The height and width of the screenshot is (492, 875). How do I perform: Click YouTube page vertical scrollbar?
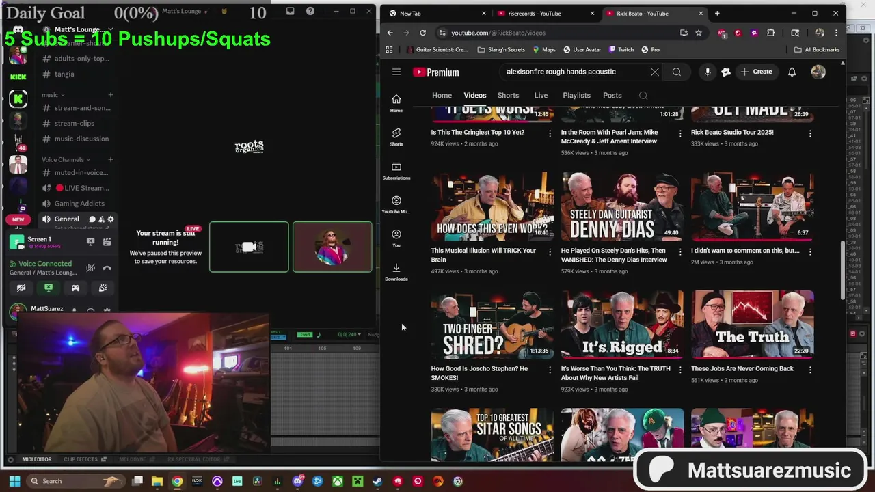pos(842,270)
